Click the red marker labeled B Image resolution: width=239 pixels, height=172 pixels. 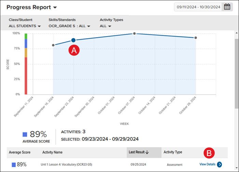tap(209, 153)
